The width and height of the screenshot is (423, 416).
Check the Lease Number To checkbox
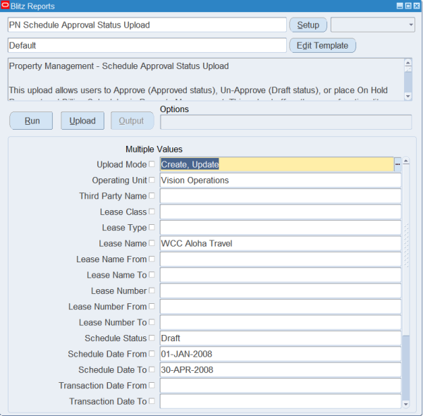152,322
